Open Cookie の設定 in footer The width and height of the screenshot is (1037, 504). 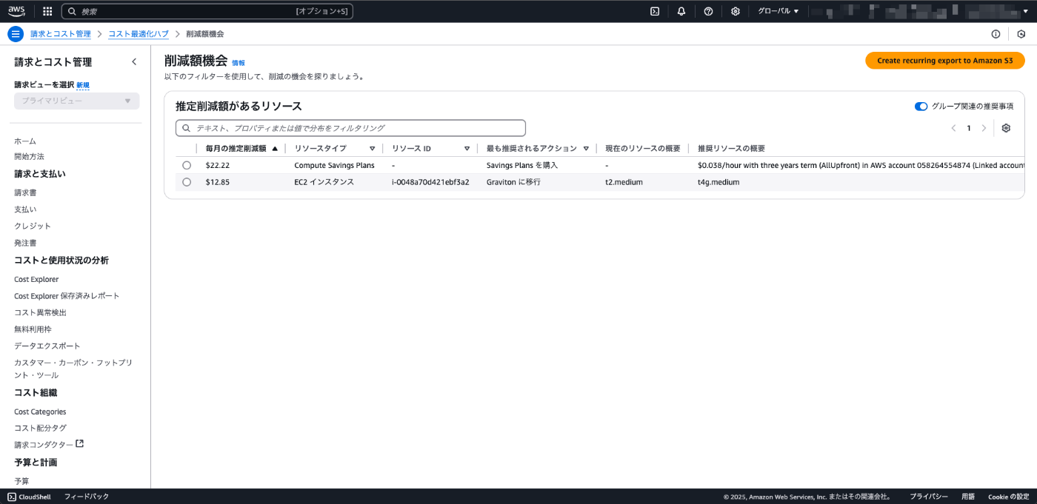coord(1008,497)
